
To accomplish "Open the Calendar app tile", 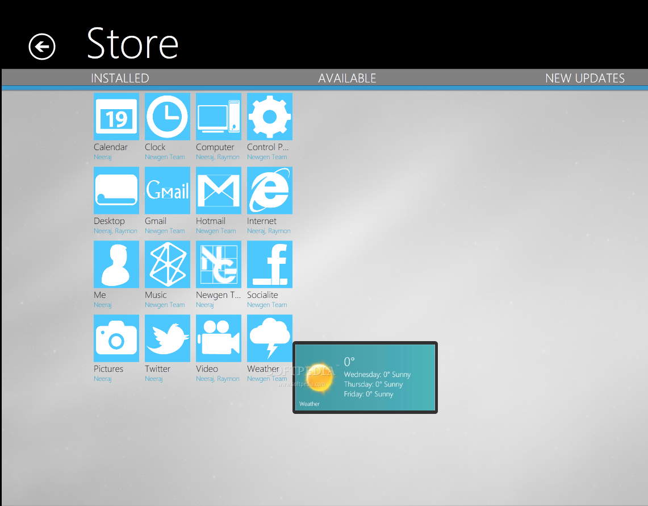I will 116,117.
